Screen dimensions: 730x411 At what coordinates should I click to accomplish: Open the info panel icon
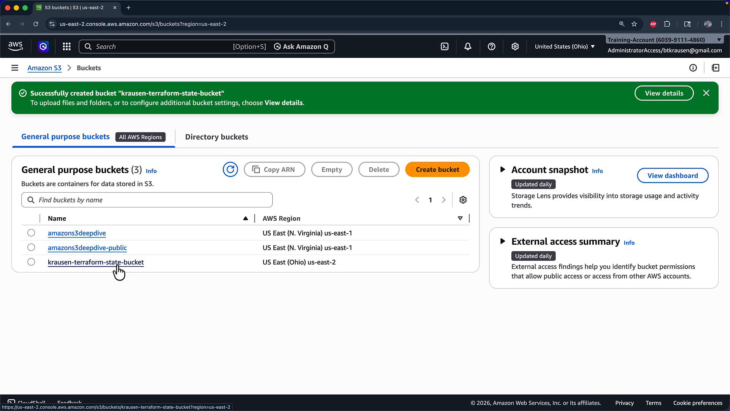[x=693, y=68]
